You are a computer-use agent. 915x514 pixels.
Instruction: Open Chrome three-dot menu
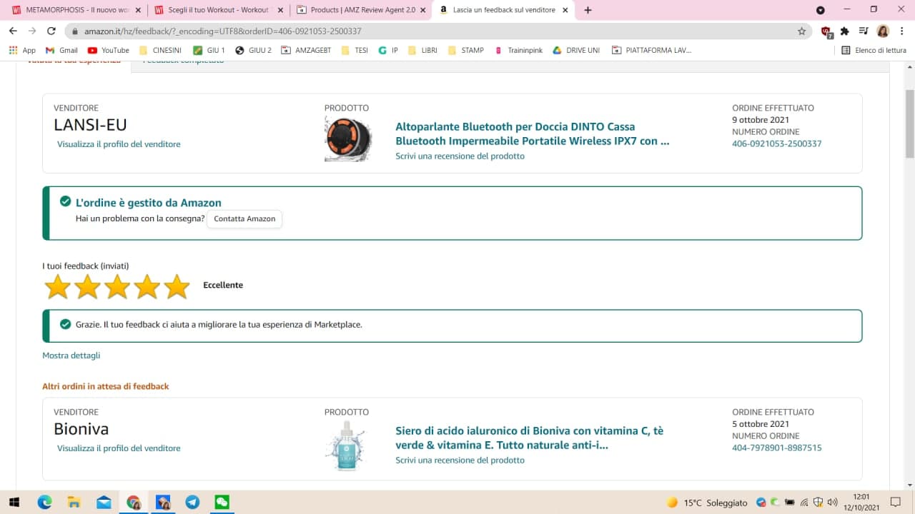[x=903, y=31]
